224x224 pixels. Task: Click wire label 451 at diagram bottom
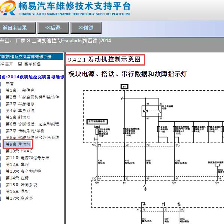144,219
